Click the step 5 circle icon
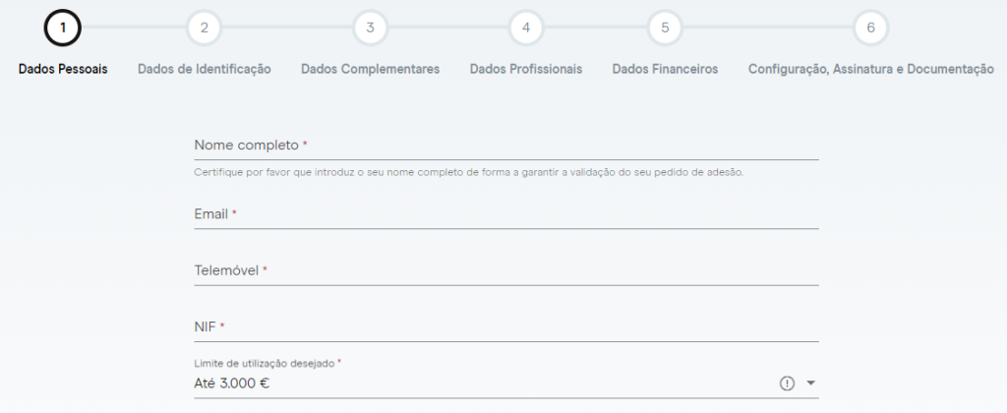1007x413 pixels. (665, 28)
